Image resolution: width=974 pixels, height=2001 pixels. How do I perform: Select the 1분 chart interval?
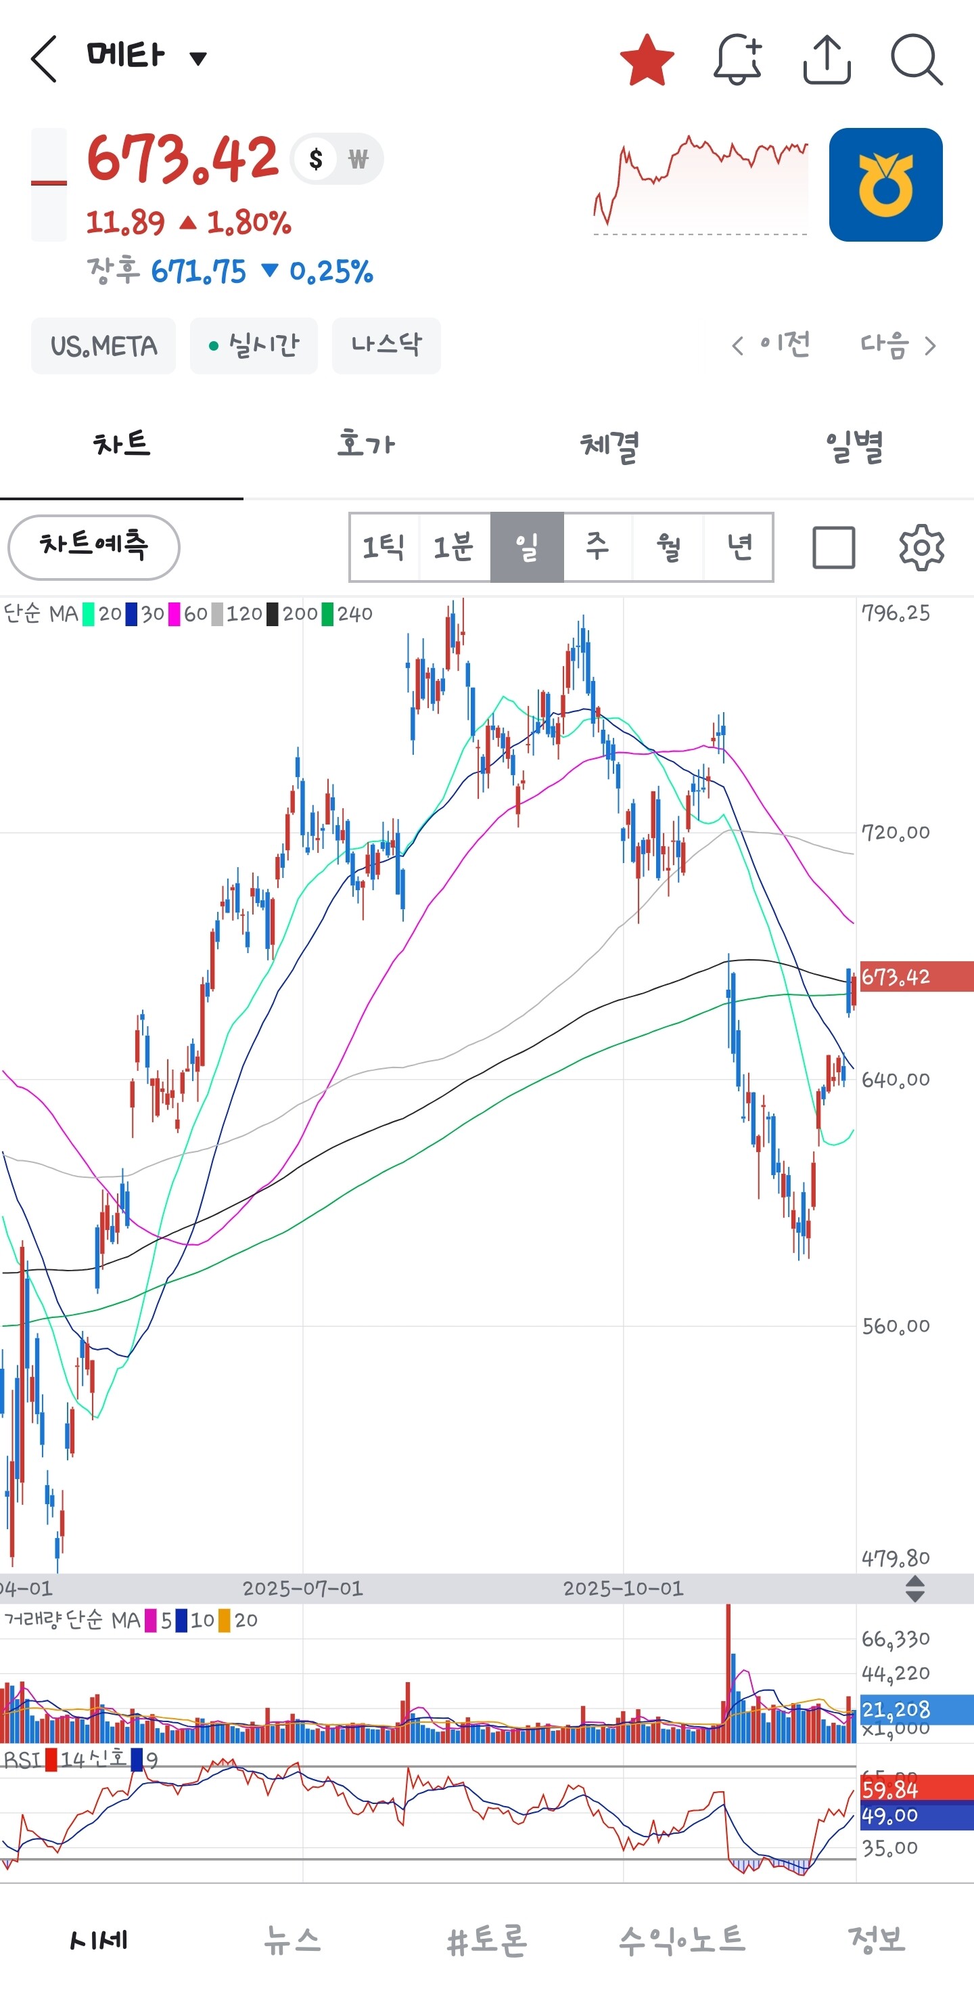(x=455, y=547)
